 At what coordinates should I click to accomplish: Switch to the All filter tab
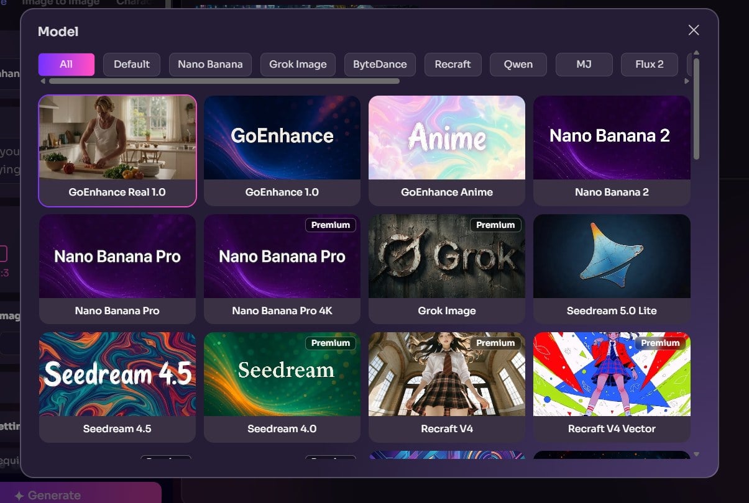pos(66,65)
